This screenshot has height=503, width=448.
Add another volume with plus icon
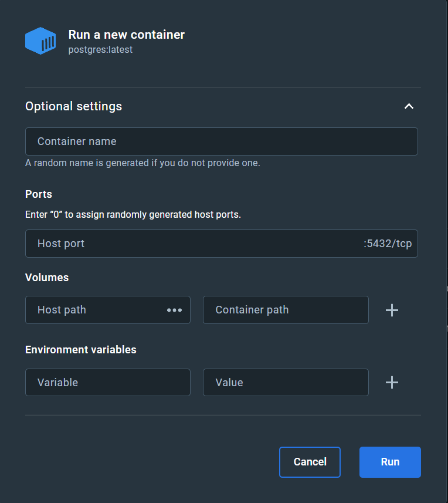(392, 310)
